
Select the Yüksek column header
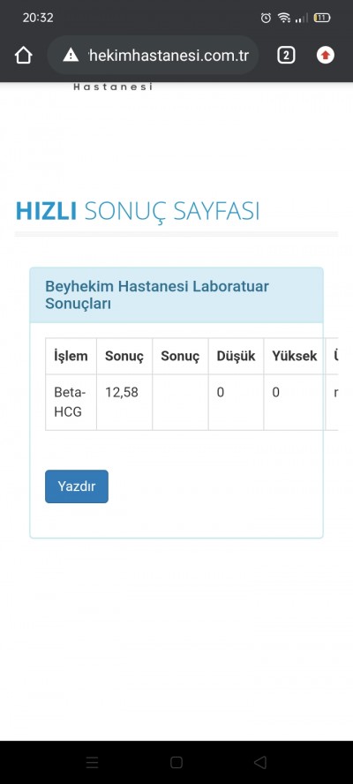pyautogui.click(x=295, y=356)
